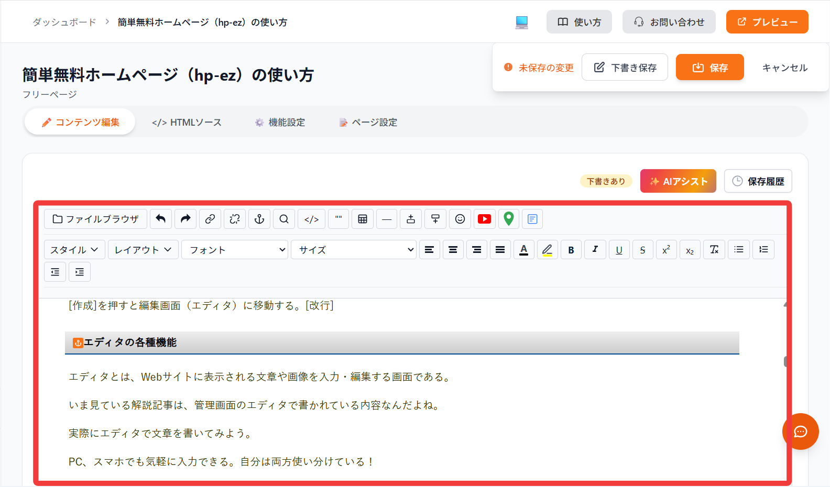Open the プレビュー preview
The width and height of the screenshot is (830, 487).
coord(767,22)
